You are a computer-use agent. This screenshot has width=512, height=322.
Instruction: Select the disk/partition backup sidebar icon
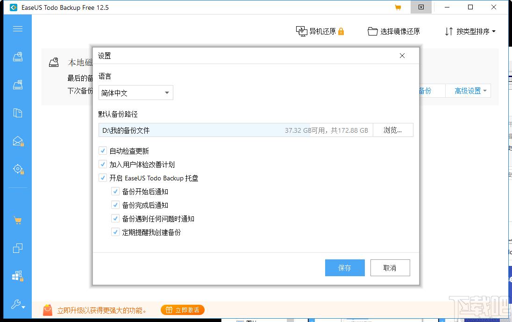point(18,57)
